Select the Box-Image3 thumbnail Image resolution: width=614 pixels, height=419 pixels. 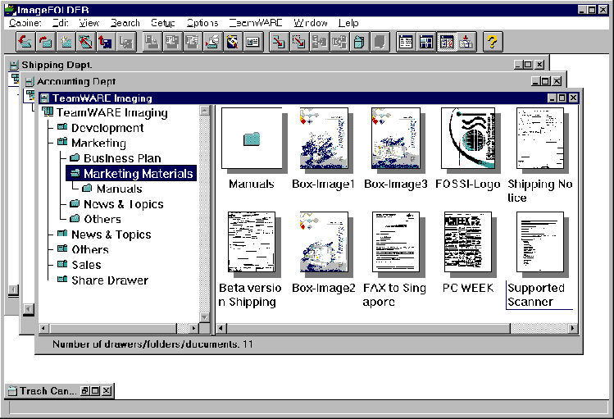point(395,139)
